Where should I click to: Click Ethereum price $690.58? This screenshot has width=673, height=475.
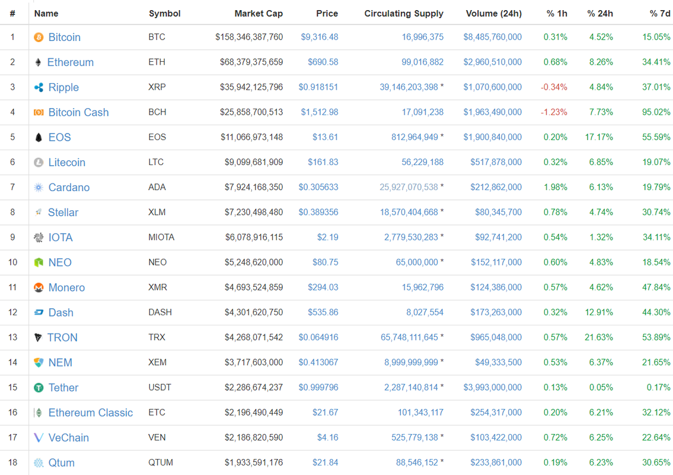(323, 62)
